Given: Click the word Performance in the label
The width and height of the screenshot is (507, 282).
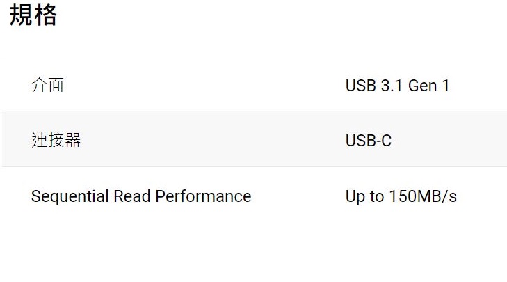Looking at the screenshot, I should [203, 196].
